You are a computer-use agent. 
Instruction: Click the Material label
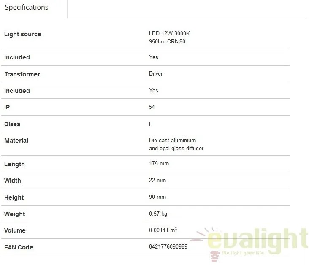point(16,141)
